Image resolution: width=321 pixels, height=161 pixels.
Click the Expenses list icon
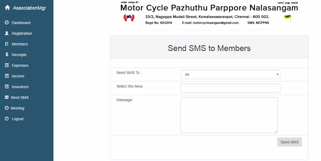(7, 65)
